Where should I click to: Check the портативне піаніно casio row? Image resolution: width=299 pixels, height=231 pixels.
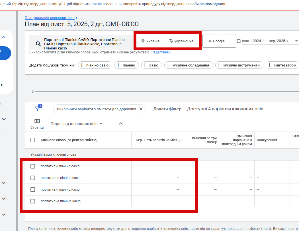point(33,178)
